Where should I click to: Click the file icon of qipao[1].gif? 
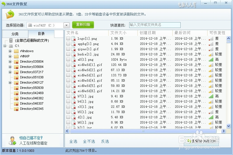[x=74, y=49]
